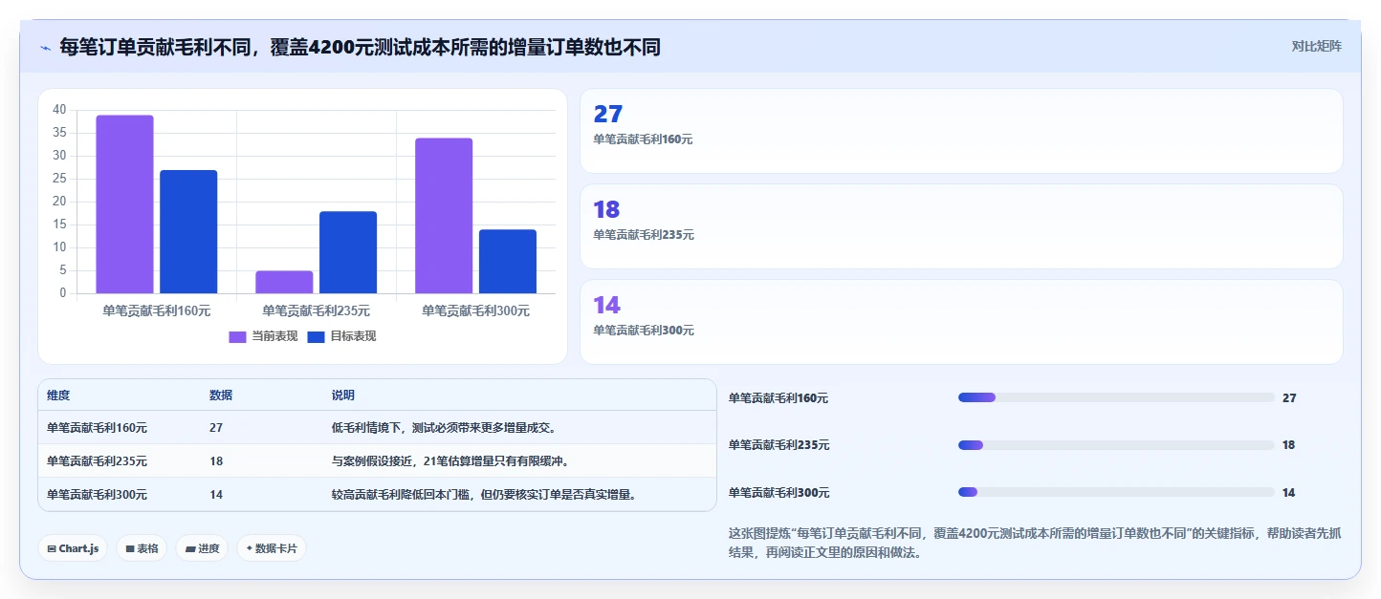
Task: Click the progress bar for 单笔贡献毛利300元
Action: tap(1116, 492)
